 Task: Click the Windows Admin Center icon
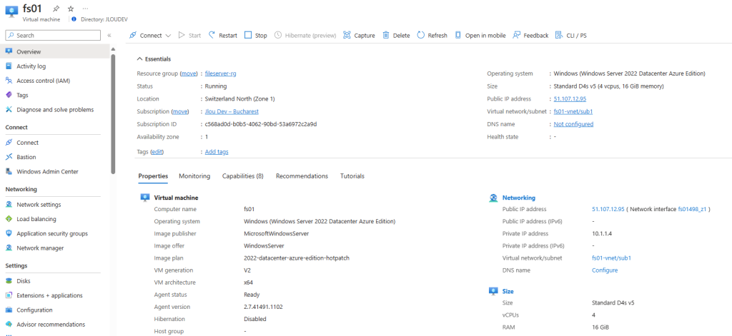9,171
